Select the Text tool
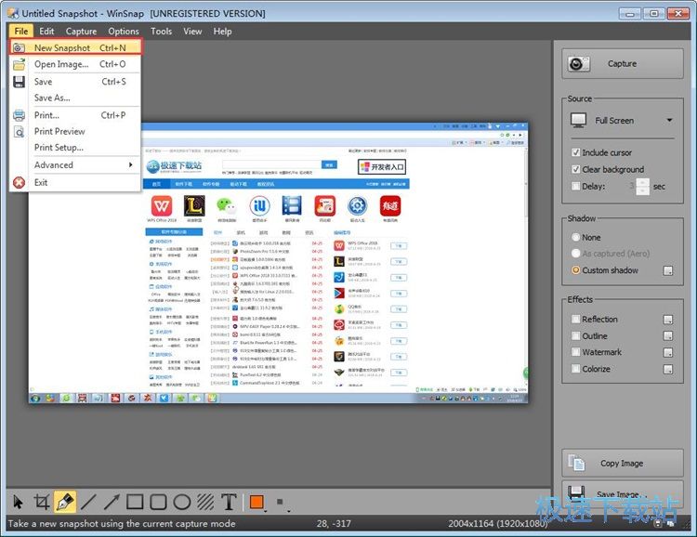The height and width of the screenshot is (537, 697). pyautogui.click(x=229, y=503)
